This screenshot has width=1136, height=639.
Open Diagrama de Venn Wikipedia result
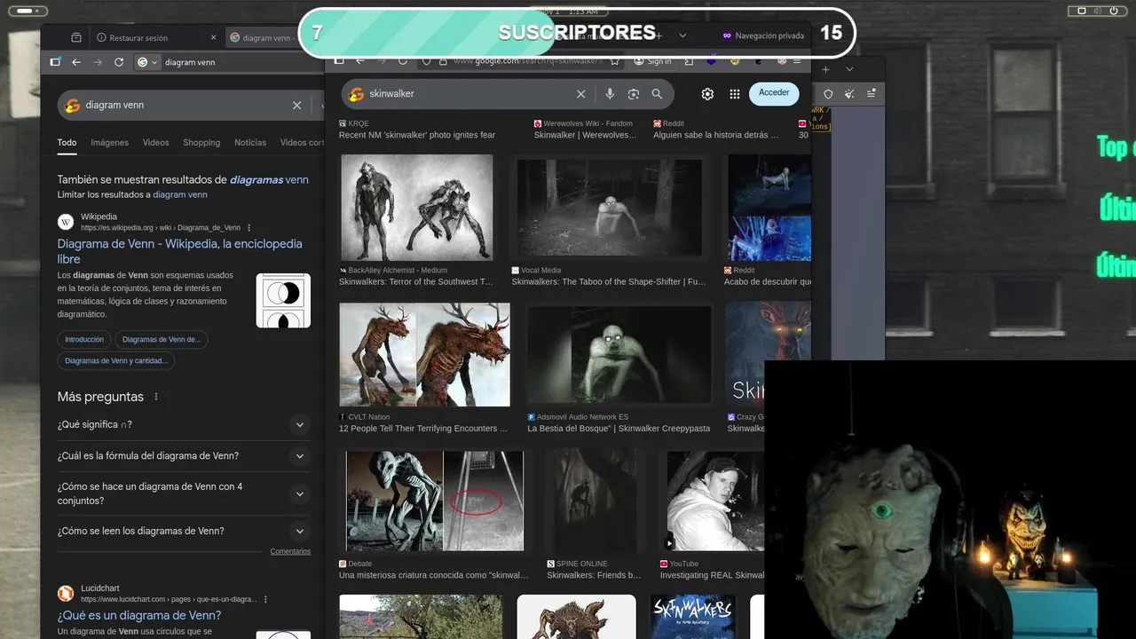click(x=179, y=251)
